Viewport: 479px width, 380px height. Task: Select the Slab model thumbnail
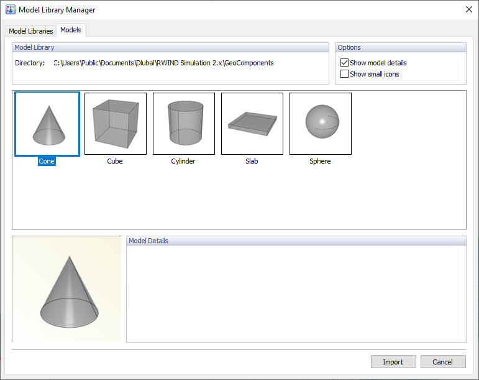point(252,124)
